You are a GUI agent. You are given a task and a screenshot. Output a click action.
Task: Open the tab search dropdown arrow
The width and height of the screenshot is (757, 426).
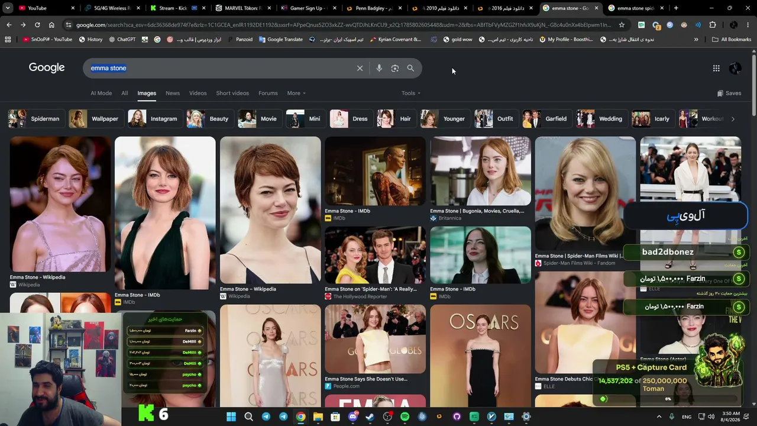8,8
